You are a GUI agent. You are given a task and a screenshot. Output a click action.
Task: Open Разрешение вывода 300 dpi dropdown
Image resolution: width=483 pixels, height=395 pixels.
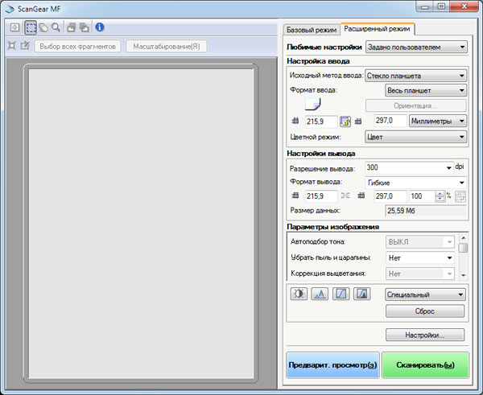409,167
